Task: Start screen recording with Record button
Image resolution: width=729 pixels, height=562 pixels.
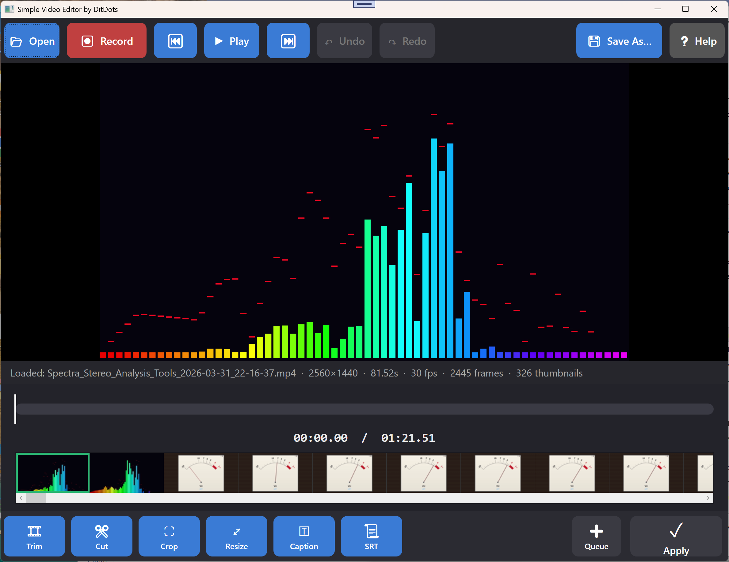Action: pos(106,41)
